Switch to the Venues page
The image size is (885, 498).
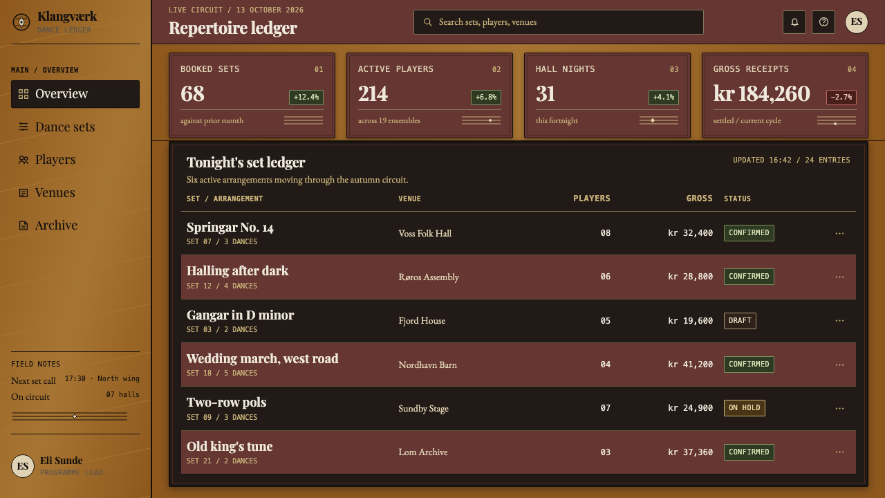[75, 193]
